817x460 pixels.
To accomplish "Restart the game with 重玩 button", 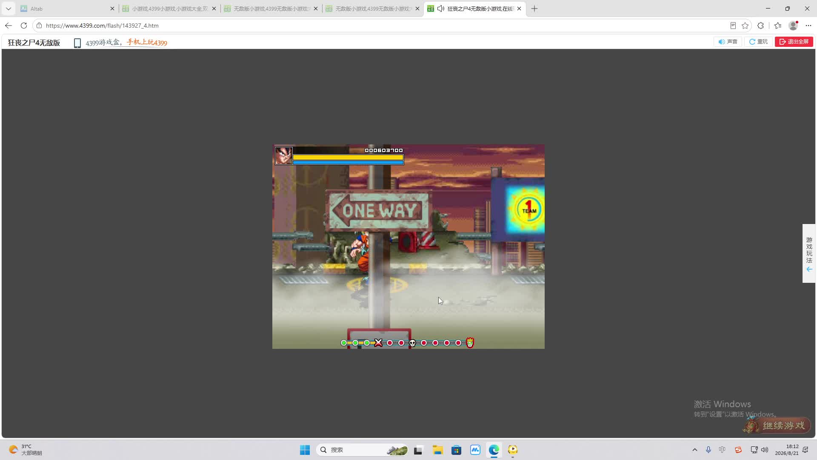I will (x=758, y=42).
